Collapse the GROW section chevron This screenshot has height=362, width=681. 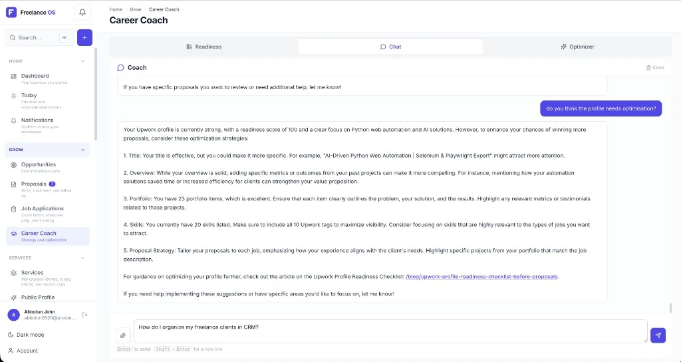coord(83,150)
